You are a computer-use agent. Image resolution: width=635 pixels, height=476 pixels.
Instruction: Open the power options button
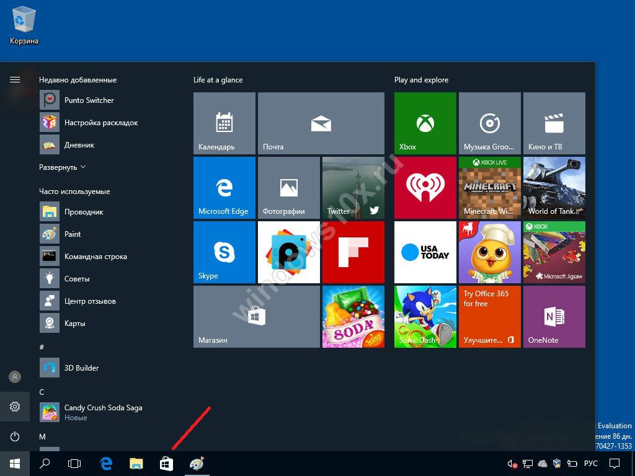coord(15,436)
